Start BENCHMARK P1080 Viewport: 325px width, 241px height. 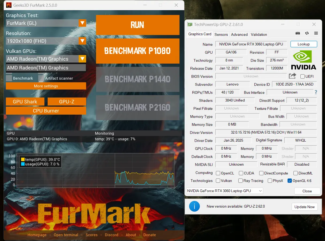(137, 51)
